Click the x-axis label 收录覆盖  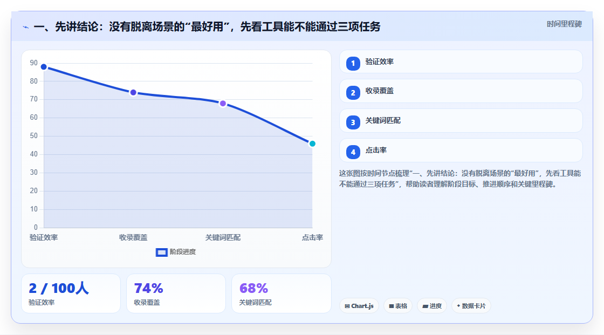(133, 238)
